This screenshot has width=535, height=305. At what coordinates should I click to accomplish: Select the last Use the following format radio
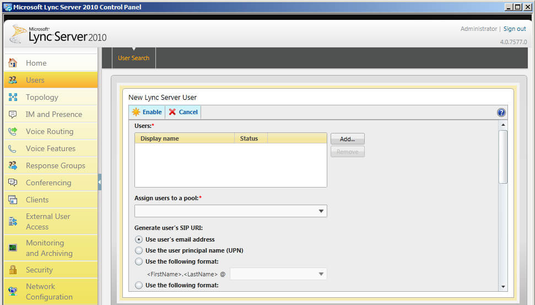[138, 285]
